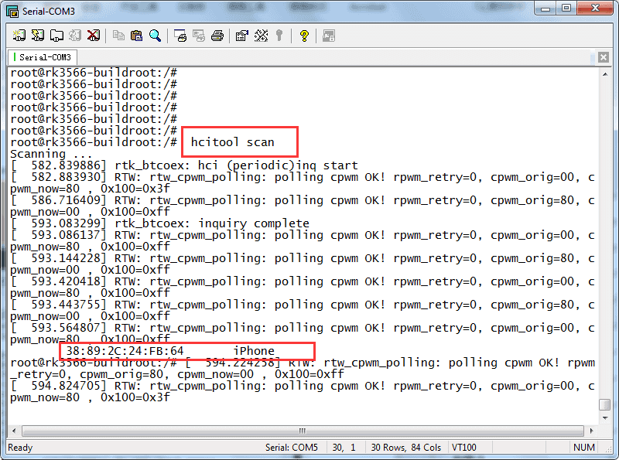The height and width of the screenshot is (460, 619).
Task: Select the Serial-COM3 session tab
Action: pos(43,57)
